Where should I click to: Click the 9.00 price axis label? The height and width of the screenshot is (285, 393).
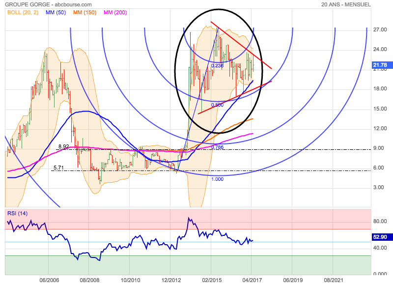point(378,148)
